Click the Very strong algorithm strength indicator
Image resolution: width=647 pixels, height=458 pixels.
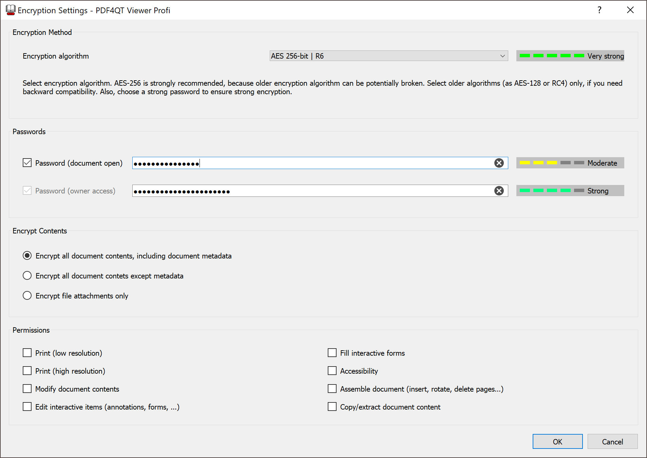[x=570, y=56]
